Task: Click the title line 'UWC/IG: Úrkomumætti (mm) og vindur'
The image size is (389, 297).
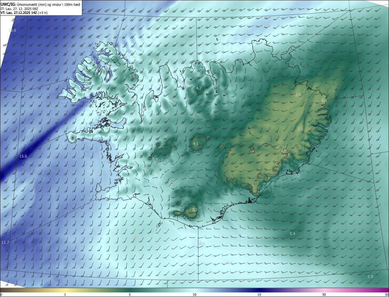Action: pos(40,4)
